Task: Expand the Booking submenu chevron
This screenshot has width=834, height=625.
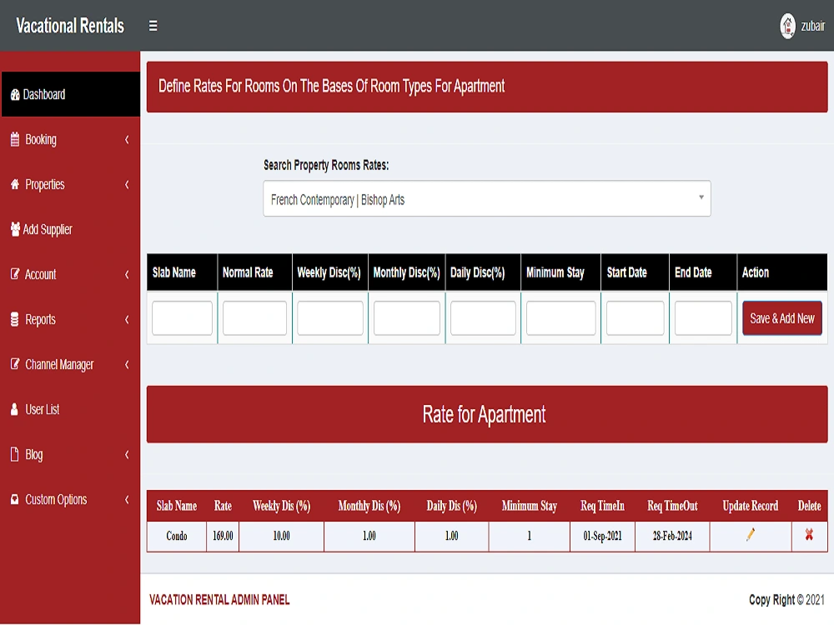Action: point(127,139)
